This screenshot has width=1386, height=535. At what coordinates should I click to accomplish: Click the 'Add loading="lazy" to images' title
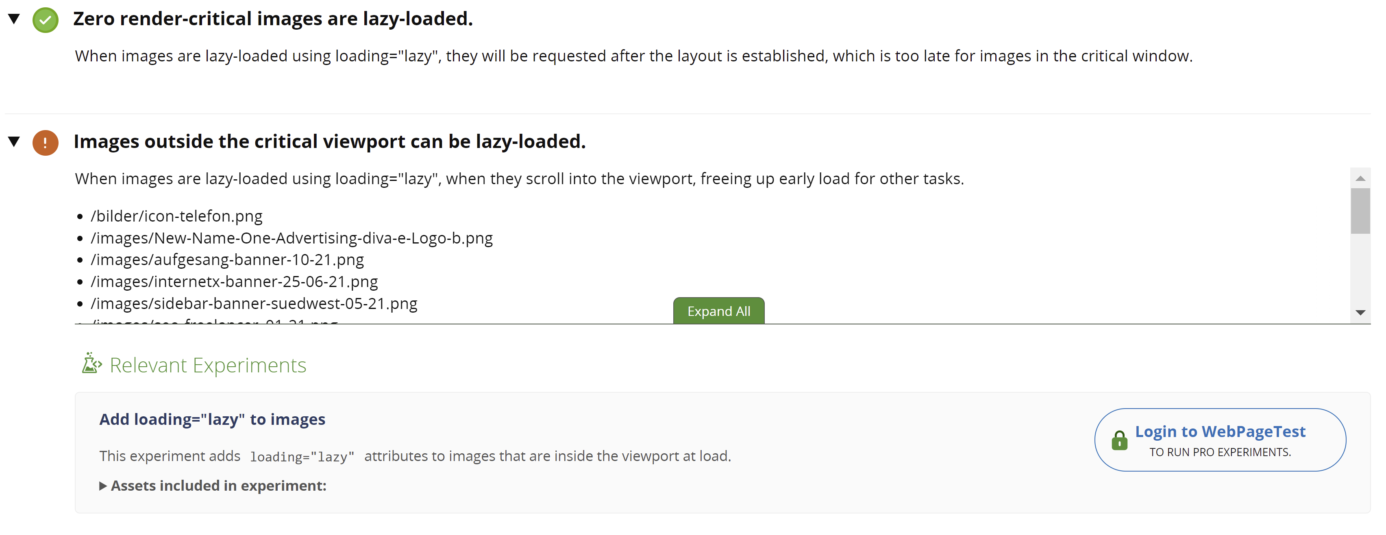(x=212, y=419)
